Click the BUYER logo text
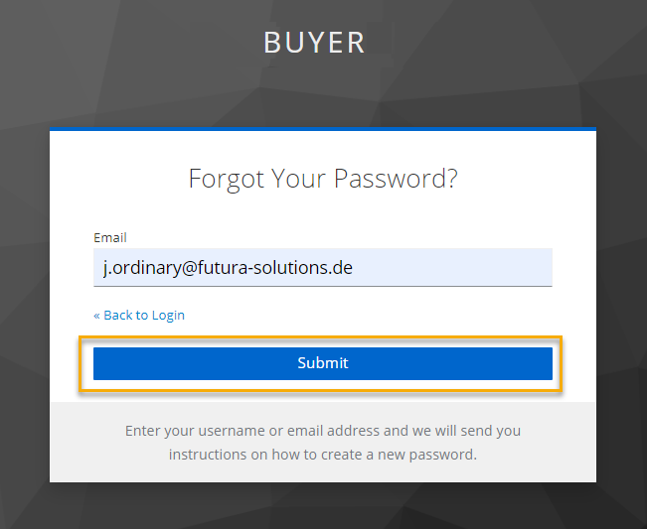The height and width of the screenshot is (529, 647). point(315,43)
